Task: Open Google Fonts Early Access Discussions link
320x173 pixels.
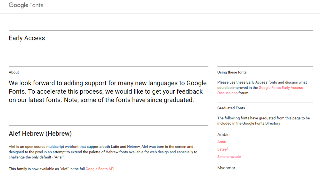Action: [x=260, y=90]
